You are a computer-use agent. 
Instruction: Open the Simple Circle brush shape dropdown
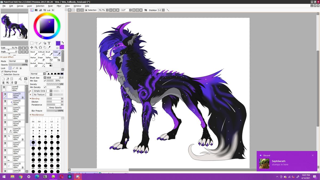point(42,91)
